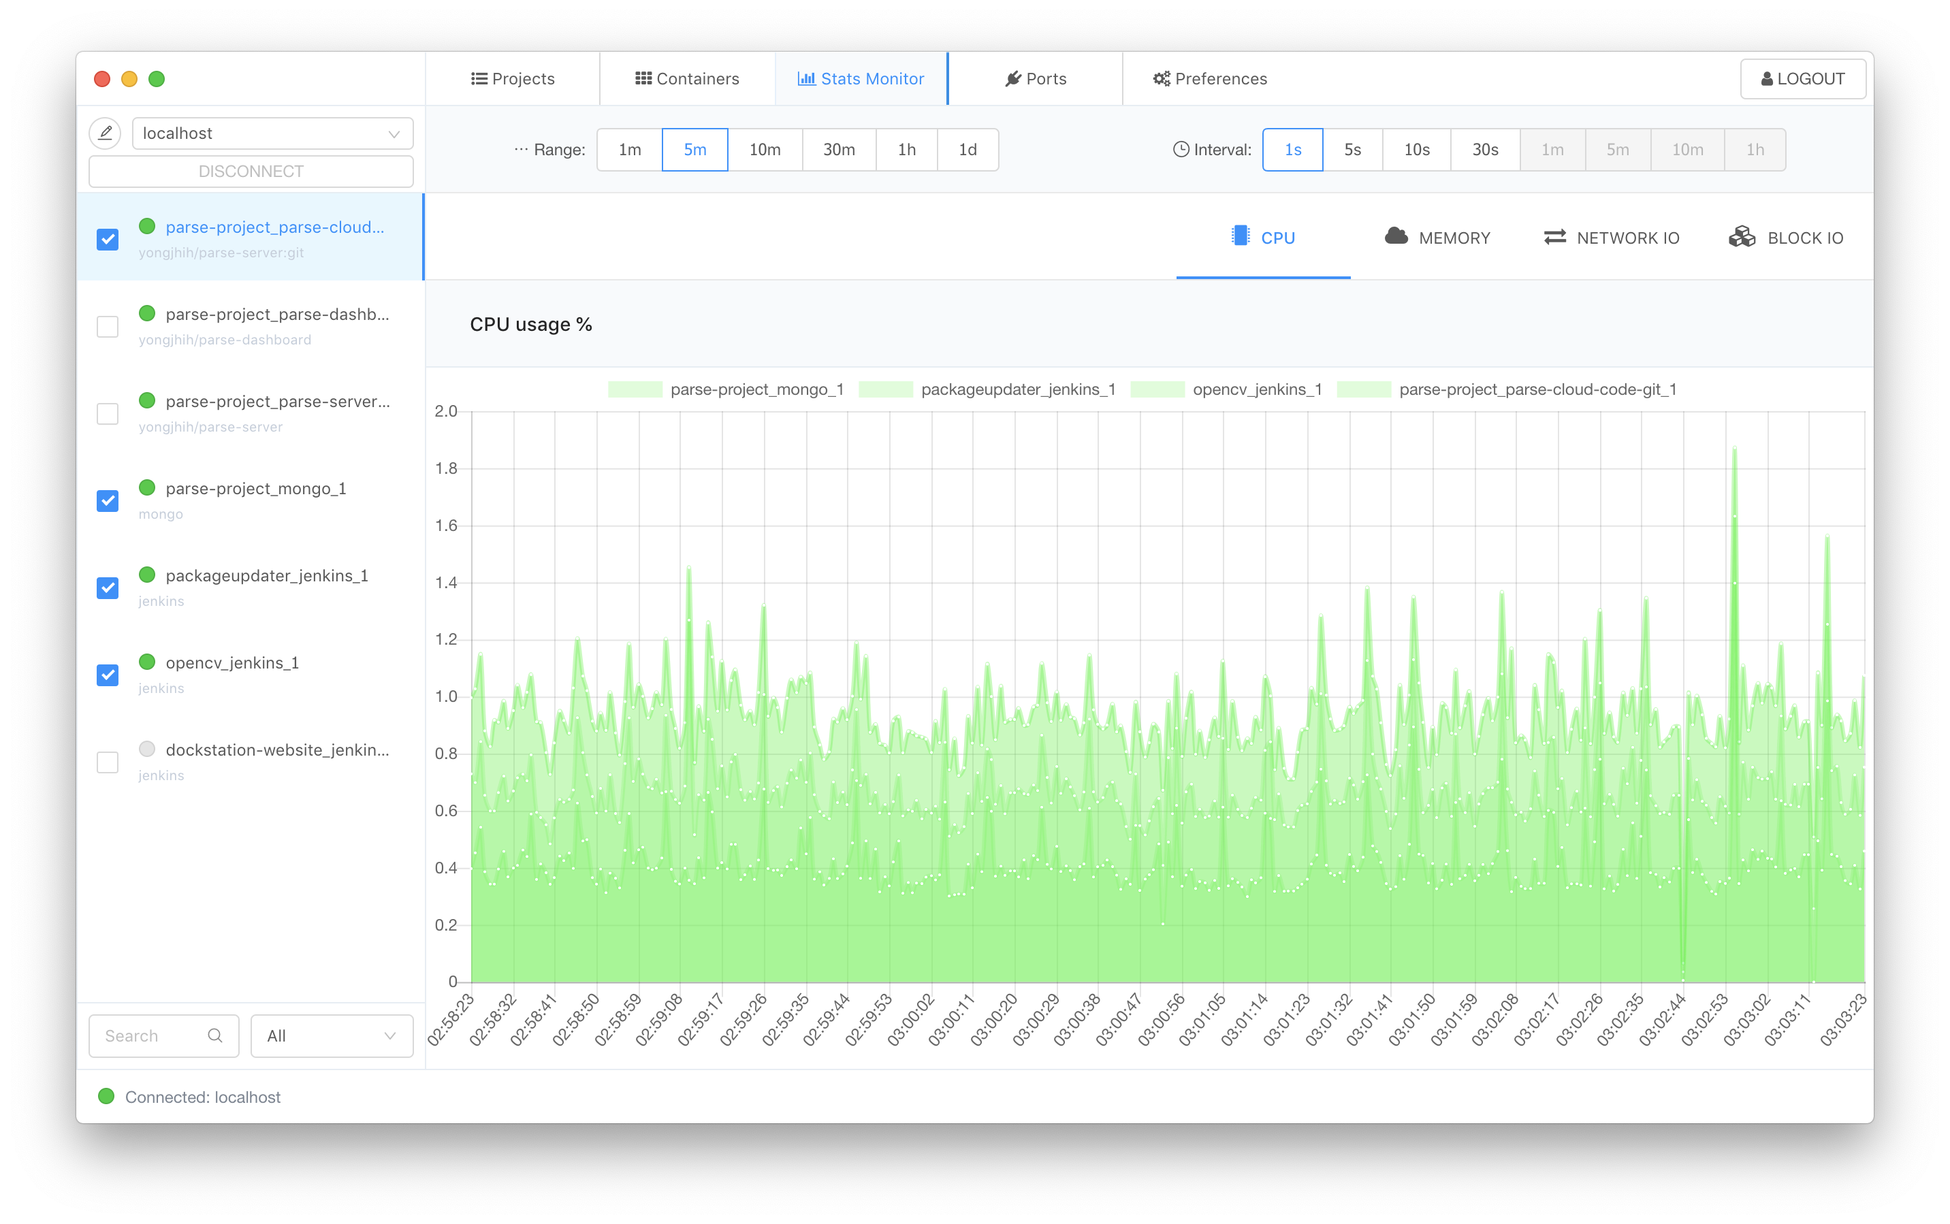
Task: Enable the parse-project_parse-dashboard container checkbox
Action: pos(108,327)
